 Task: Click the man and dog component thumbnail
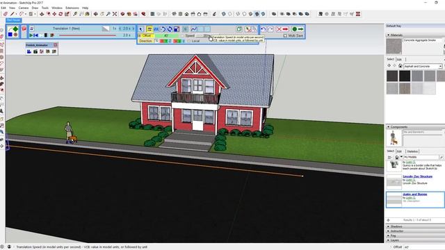point(394,137)
